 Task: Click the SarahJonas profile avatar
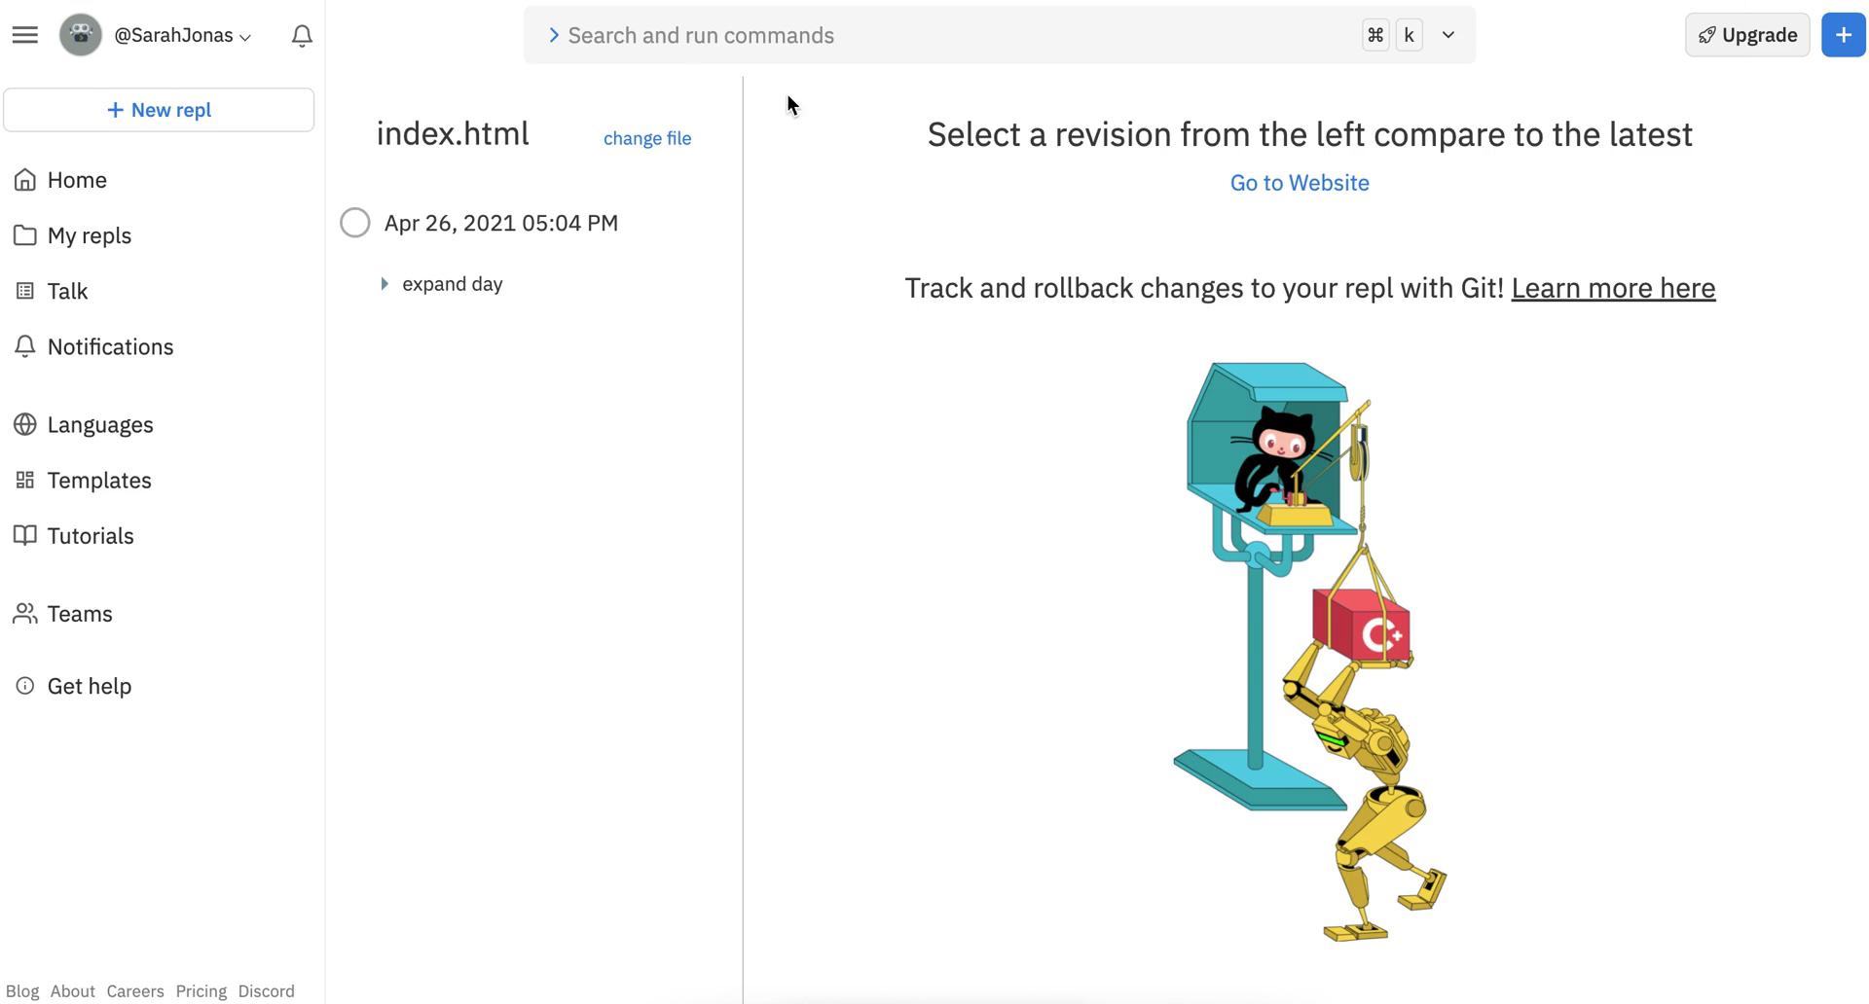[81, 35]
